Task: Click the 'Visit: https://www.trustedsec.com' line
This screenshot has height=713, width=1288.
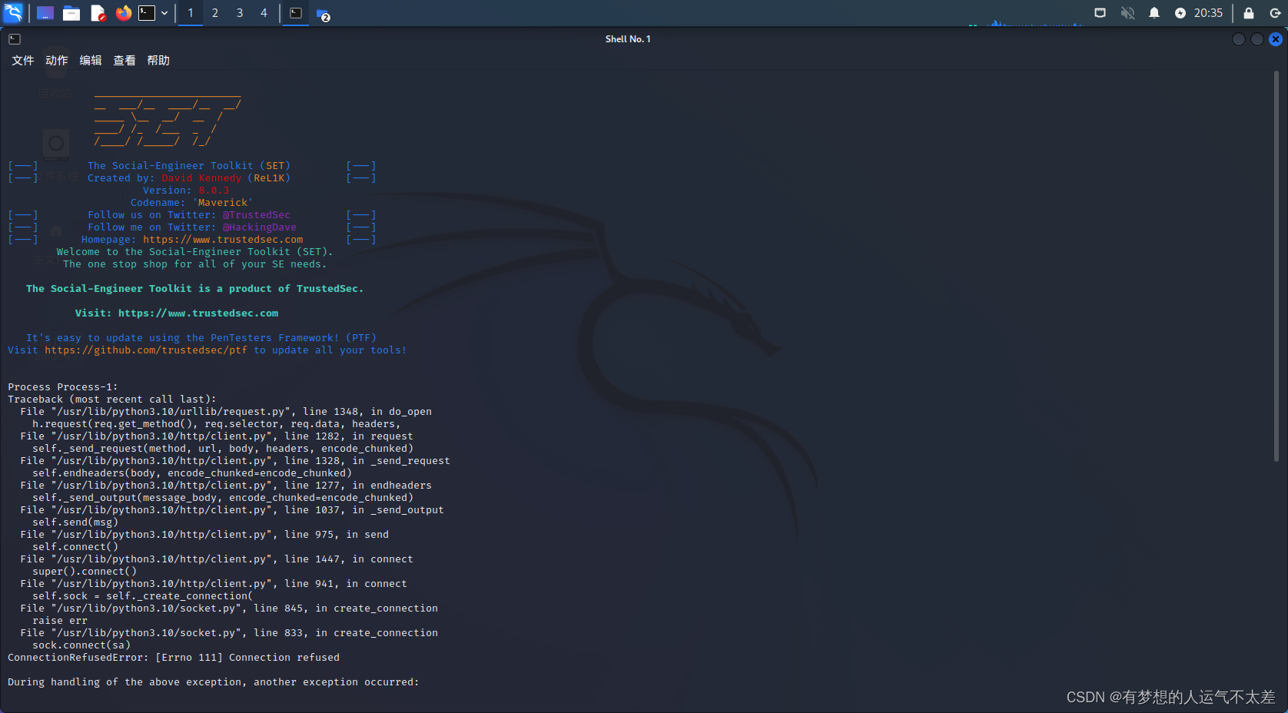Action: (x=177, y=313)
